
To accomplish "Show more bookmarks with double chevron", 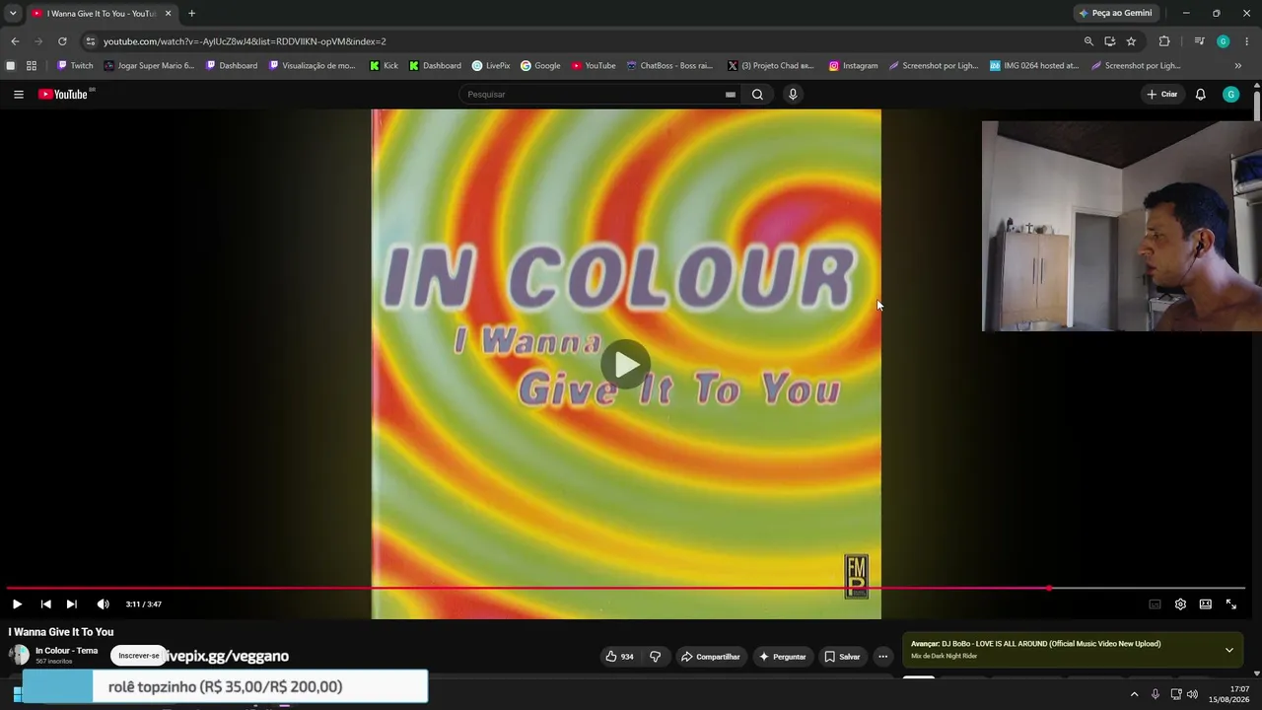I will pos(1238,66).
